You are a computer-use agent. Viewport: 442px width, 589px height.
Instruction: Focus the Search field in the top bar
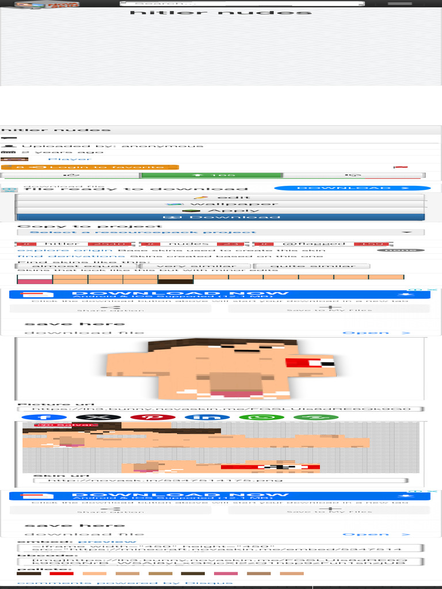242,3
